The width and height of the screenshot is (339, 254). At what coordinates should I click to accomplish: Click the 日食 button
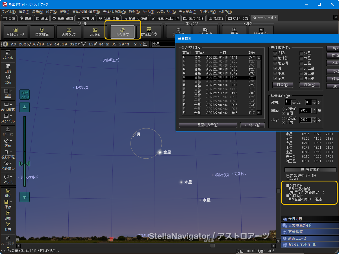coord(282,85)
